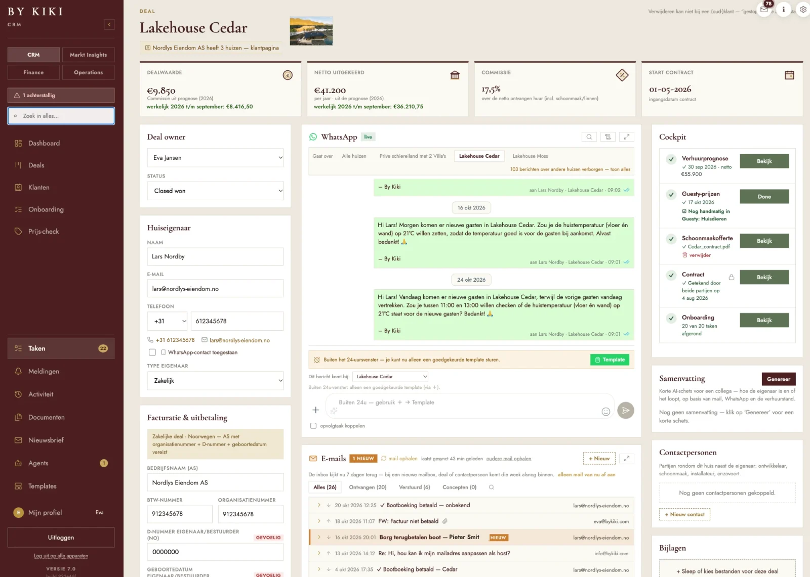The width and height of the screenshot is (810, 577).
Task: Open the start contract calendar icon
Action: tap(789, 75)
